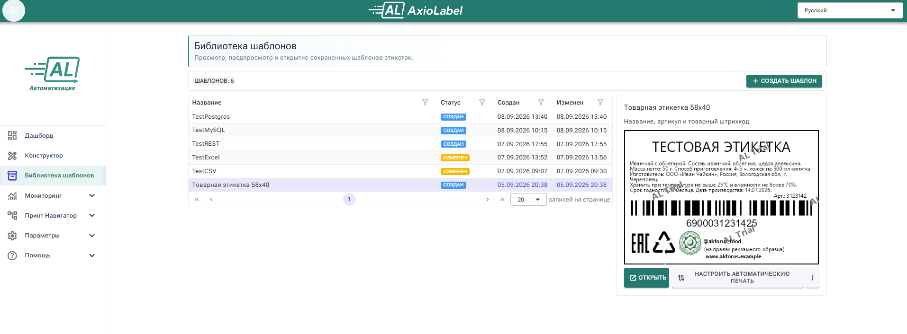Go to next table page
The image size is (907, 334).
(x=487, y=200)
